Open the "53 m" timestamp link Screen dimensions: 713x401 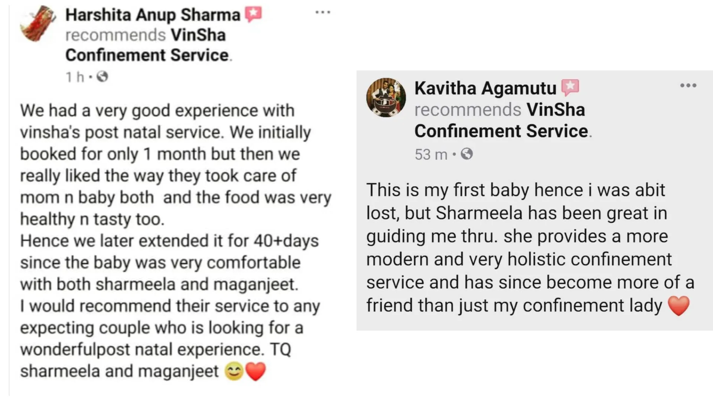point(431,154)
